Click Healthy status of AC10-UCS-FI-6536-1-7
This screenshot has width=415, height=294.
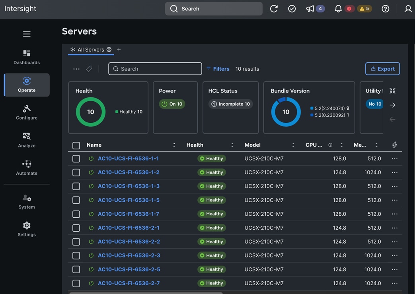pos(212,214)
